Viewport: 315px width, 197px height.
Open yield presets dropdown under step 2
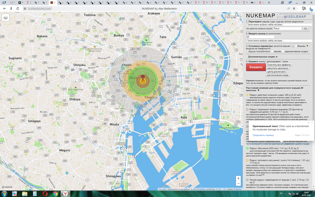click(x=279, y=41)
